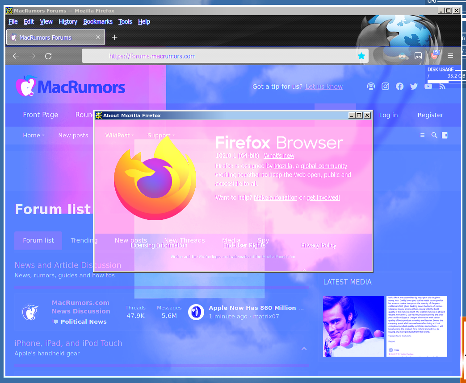
Task: Click New posts in the sub-navigation bar
Action: click(x=73, y=135)
